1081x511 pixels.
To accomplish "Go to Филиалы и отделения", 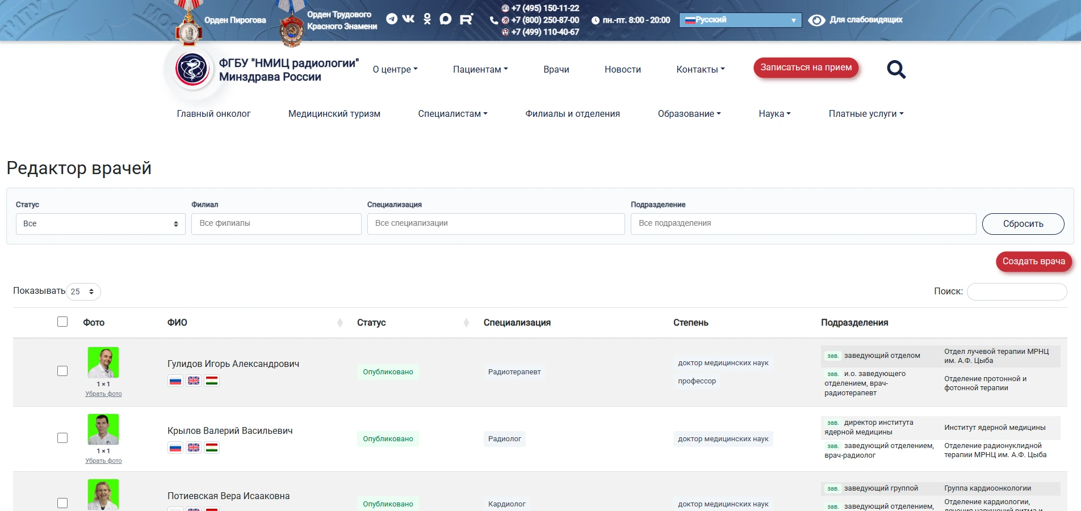I will [572, 113].
